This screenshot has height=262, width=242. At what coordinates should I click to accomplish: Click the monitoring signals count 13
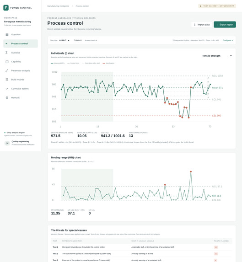[x=131, y=136]
